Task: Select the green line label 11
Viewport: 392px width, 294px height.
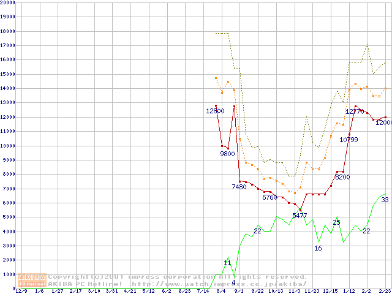Action: click(x=227, y=263)
